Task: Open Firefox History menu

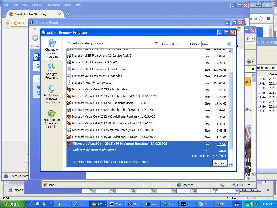Action: (37, 5)
